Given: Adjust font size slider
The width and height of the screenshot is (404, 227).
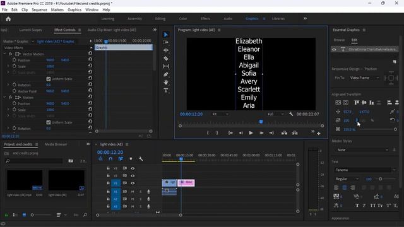Looking at the screenshot, I should (x=380, y=179).
